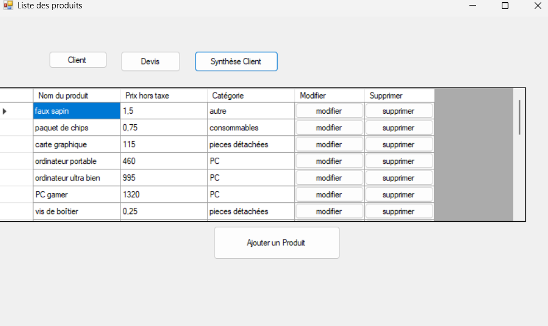The width and height of the screenshot is (548, 326).
Task: Click the Catégorie column header
Action: coord(250,95)
